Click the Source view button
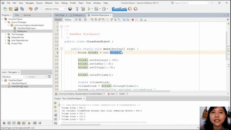 point(58,19)
